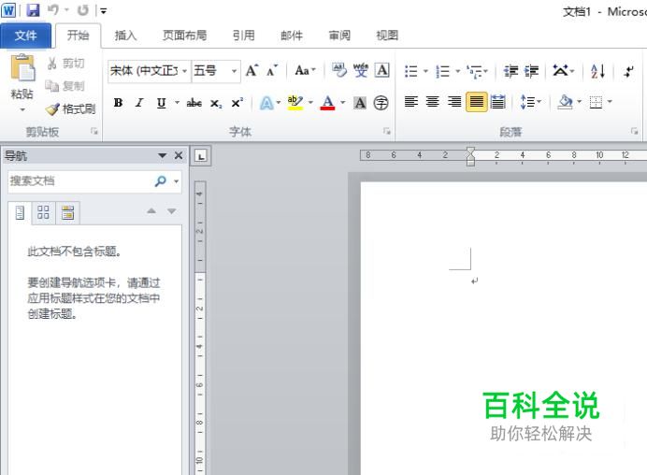The image size is (647, 475).
Task: Expand the 粘贴 paste options arrow
Action: 22,109
